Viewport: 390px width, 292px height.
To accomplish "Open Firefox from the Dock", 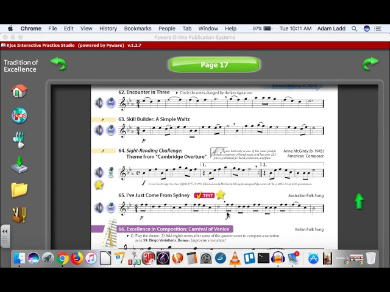I will coord(77,258).
